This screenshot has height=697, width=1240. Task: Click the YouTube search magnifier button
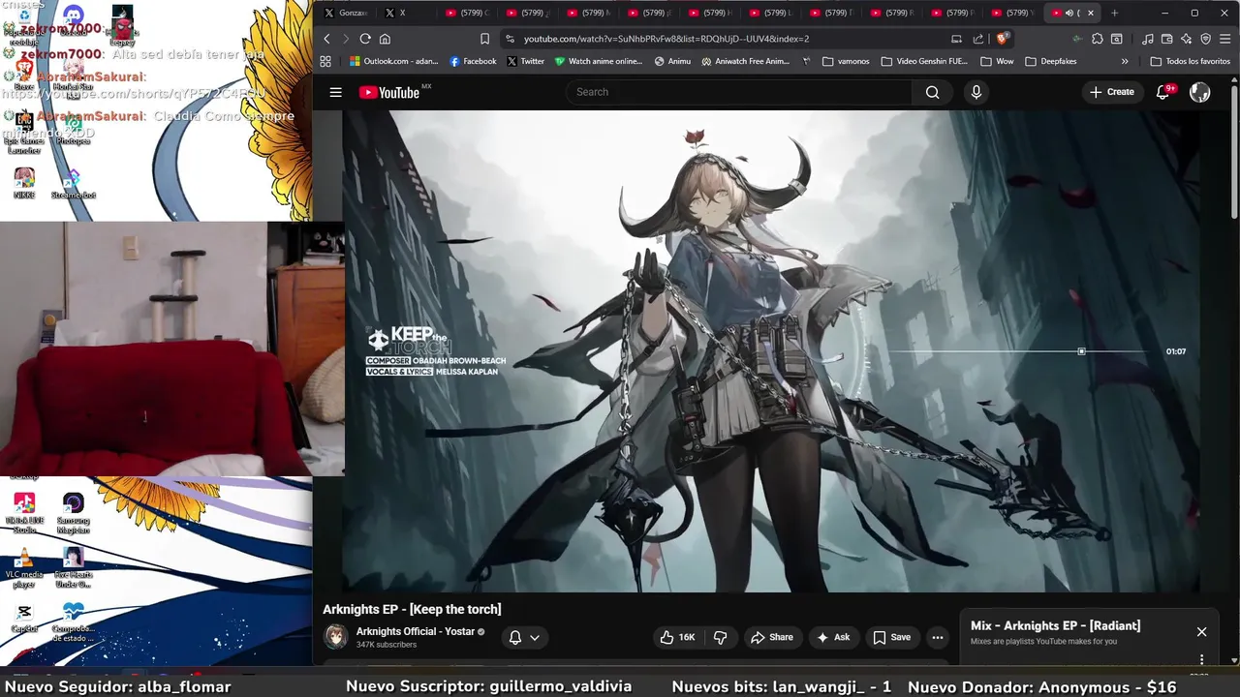(x=932, y=92)
